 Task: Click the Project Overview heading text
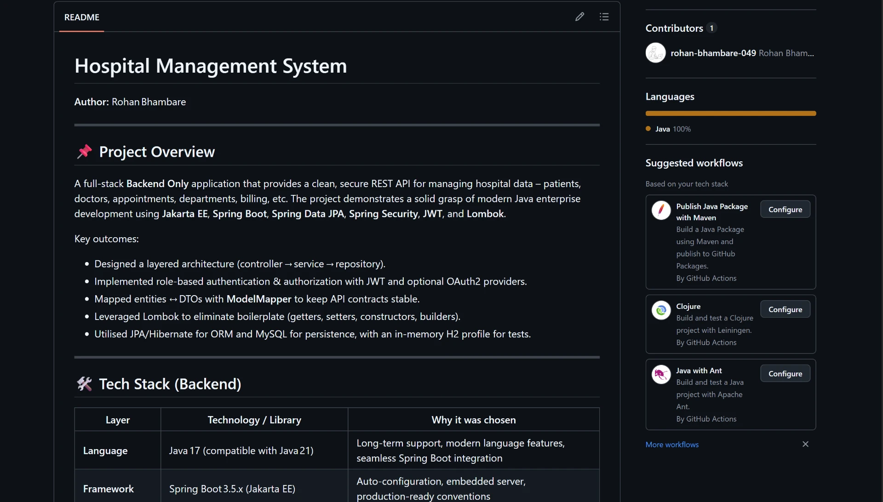(157, 152)
